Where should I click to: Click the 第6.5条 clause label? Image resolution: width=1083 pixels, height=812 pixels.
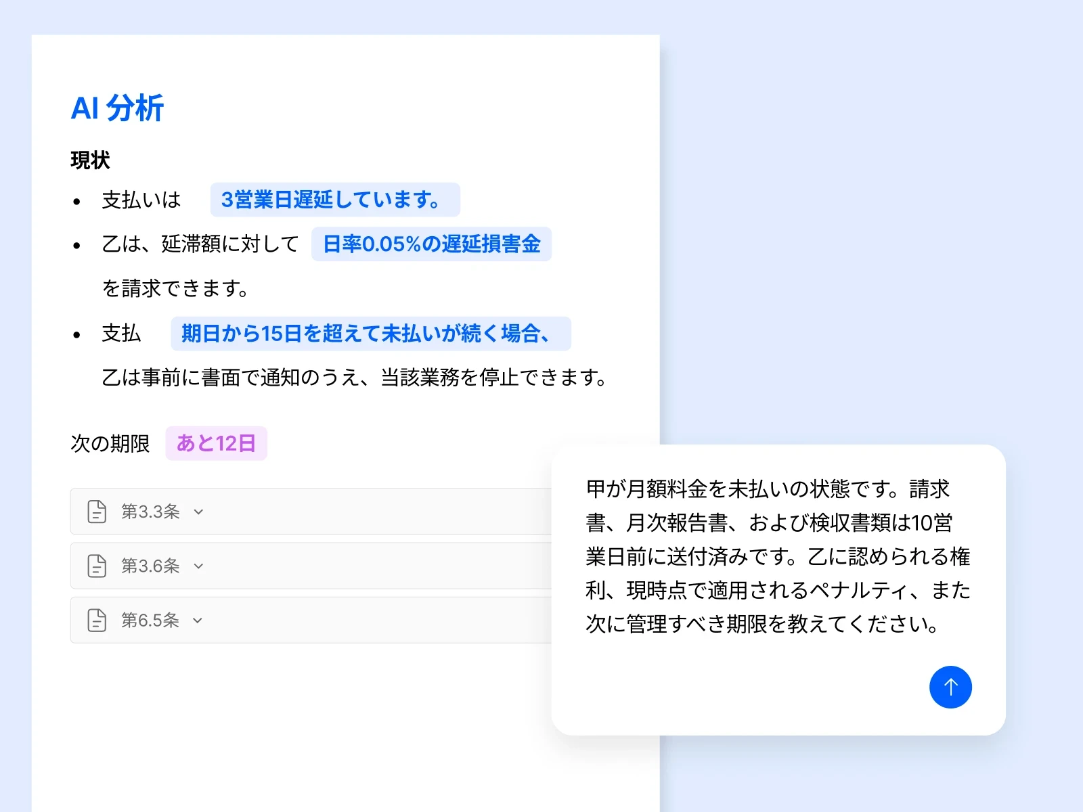click(x=150, y=620)
